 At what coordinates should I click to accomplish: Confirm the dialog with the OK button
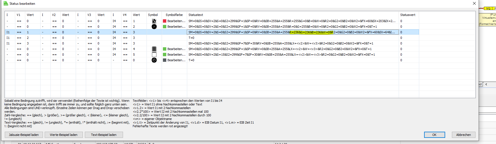(x=434, y=135)
